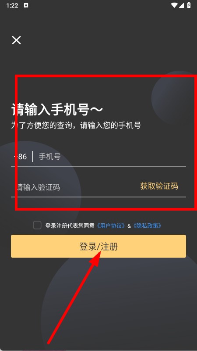Click the 登录/注册 button
The width and height of the screenshot is (197, 351).
[98, 246]
